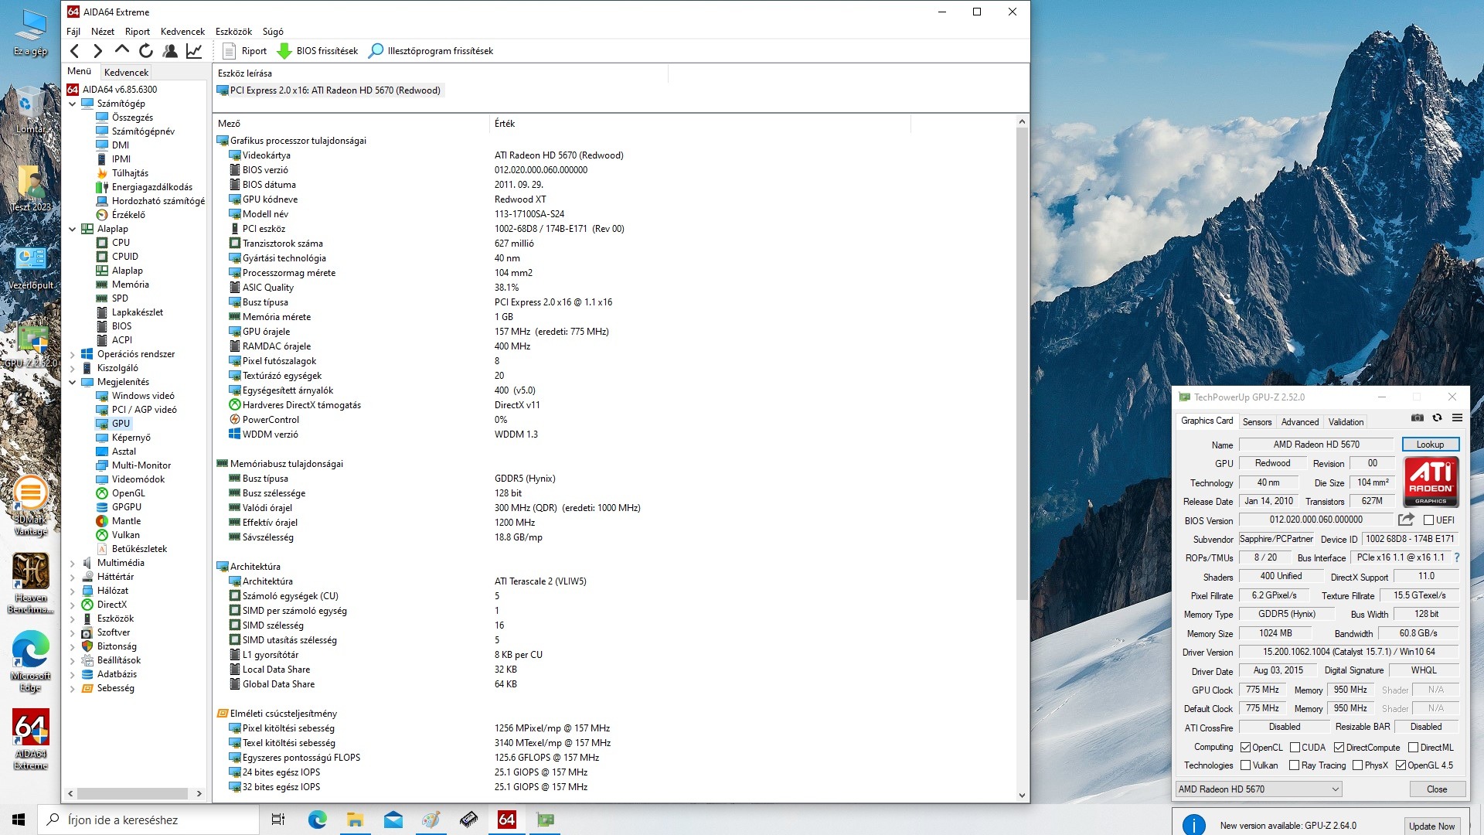Expand the Multimédia tree node
The height and width of the screenshot is (835, 1484).
(x=73, y=563)
